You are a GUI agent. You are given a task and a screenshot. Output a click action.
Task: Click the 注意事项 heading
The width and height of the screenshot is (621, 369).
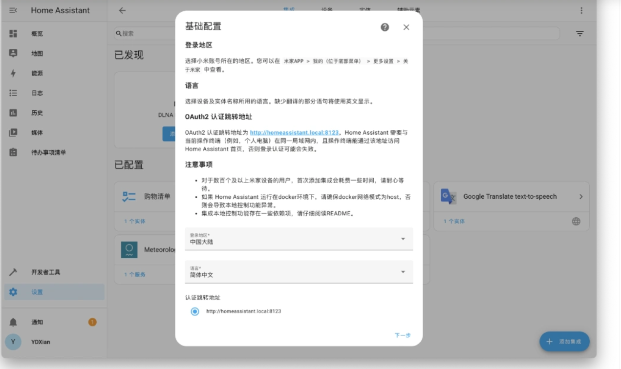[199, 164]
